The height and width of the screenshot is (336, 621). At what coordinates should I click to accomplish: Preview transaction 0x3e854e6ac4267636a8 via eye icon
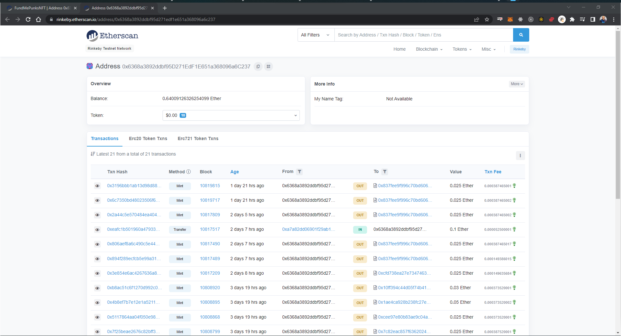point(97,273)
